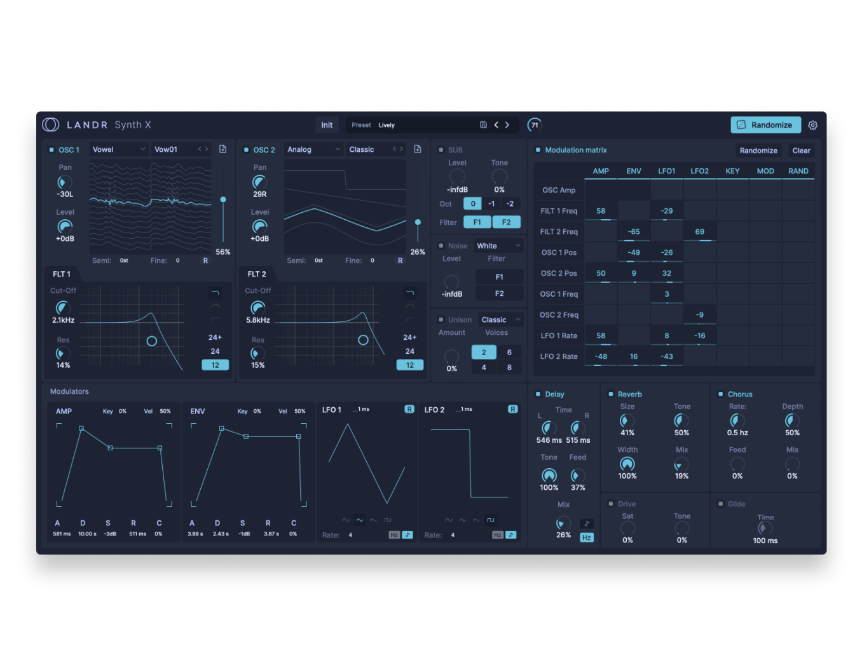The height and width of the screenshot is (667, 862).
Task: Switch to the FLT 2 tab
Action: click(257, 274)
